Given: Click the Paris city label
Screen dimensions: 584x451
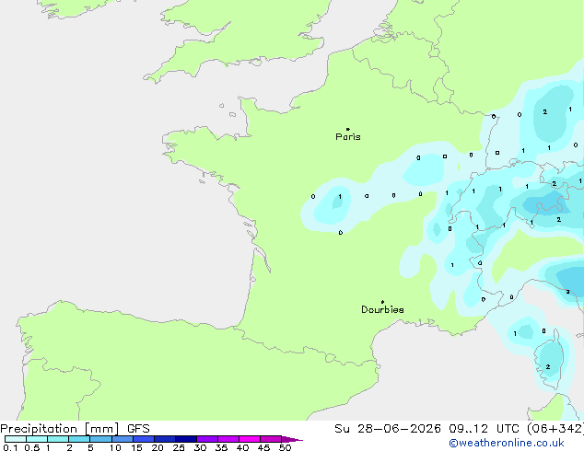Looking at the screenshot, I should click(348, 137).
